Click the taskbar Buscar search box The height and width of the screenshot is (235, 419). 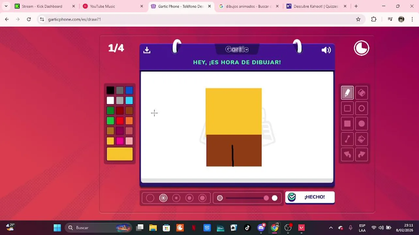pos(98,227)
